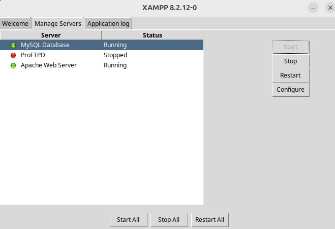
Task: Click the Status column header
Action: tap(153, 35)
